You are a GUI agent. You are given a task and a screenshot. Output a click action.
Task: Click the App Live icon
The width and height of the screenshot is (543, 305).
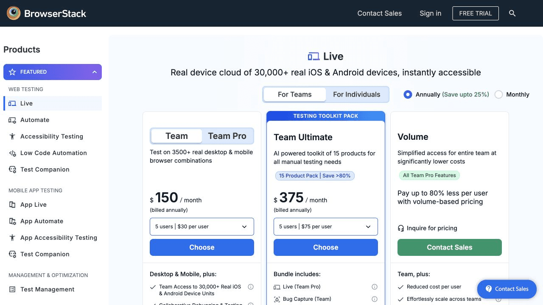tap(12, 205)
